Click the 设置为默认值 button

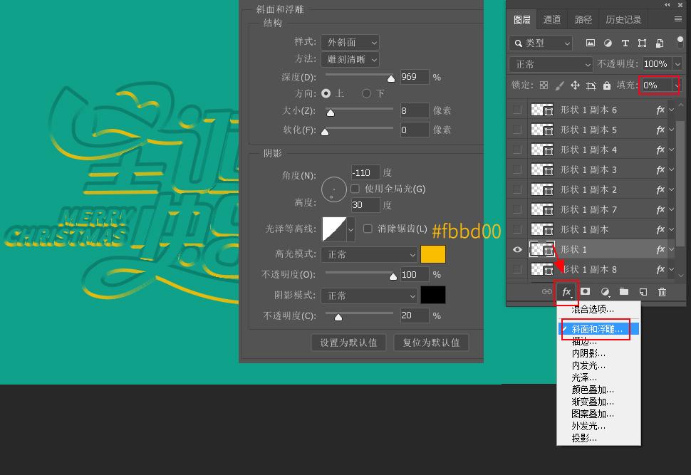(x=348, y=343)
